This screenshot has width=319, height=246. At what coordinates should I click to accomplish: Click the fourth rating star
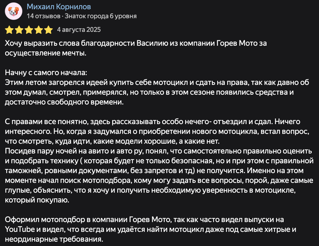pyautogui.click(x=39, y=30)
